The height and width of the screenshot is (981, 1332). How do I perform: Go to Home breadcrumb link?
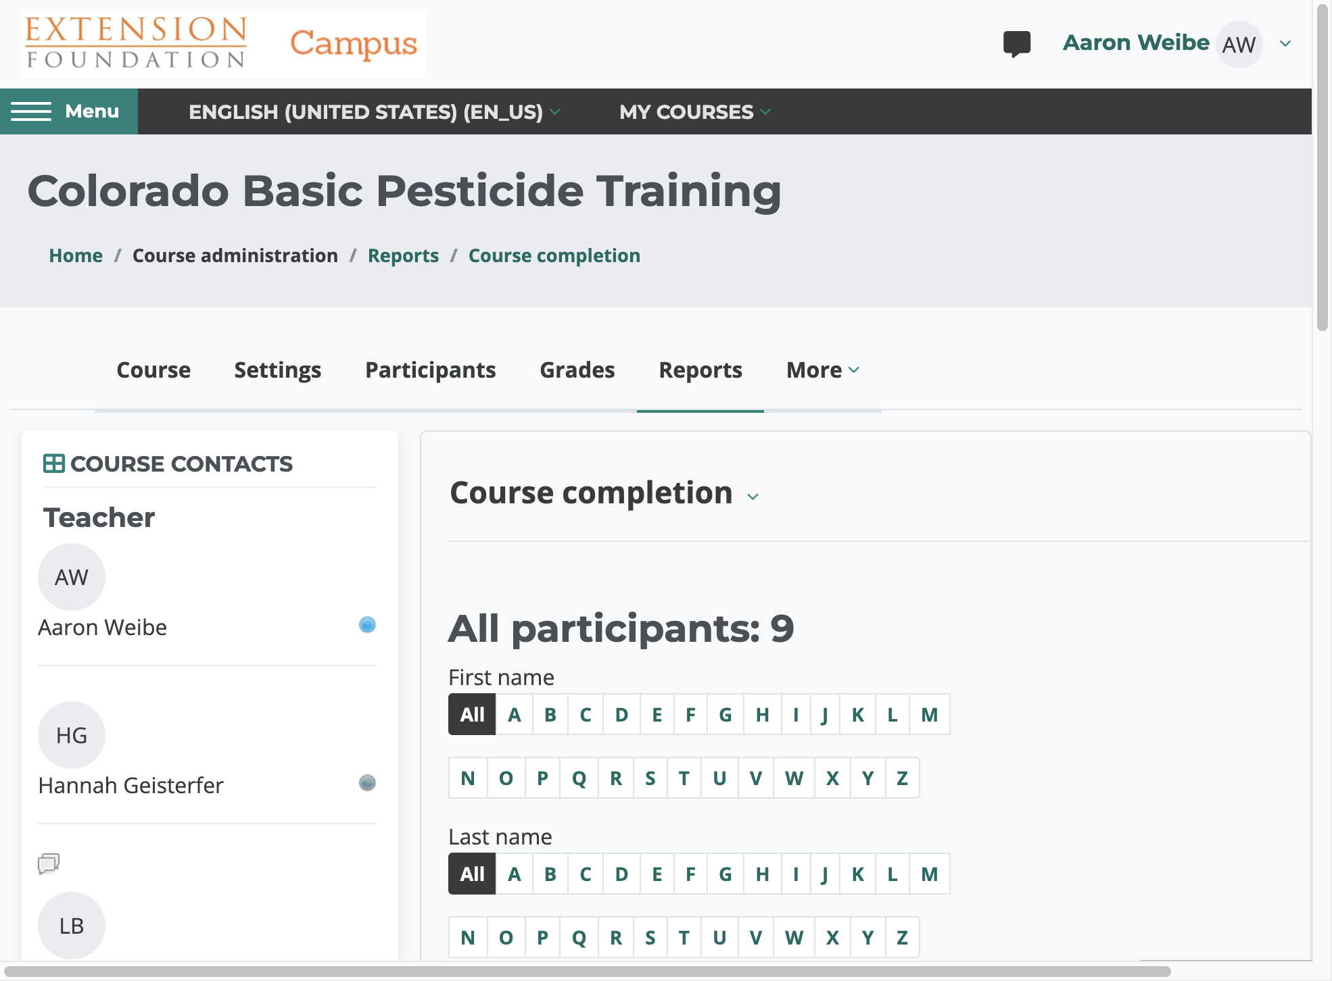[76, 255]
